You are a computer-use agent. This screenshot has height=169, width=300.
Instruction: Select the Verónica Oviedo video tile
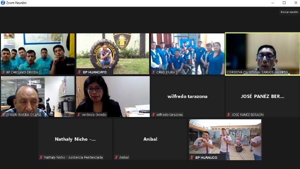pyautogui.click(x=113, y=97)
